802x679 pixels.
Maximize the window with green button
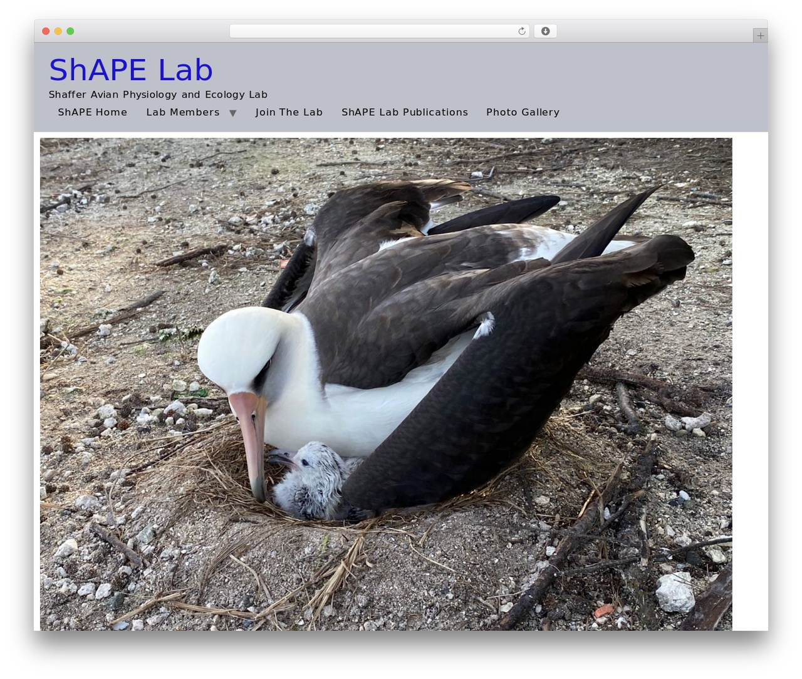pyautogui.click(x=70, y=31)
